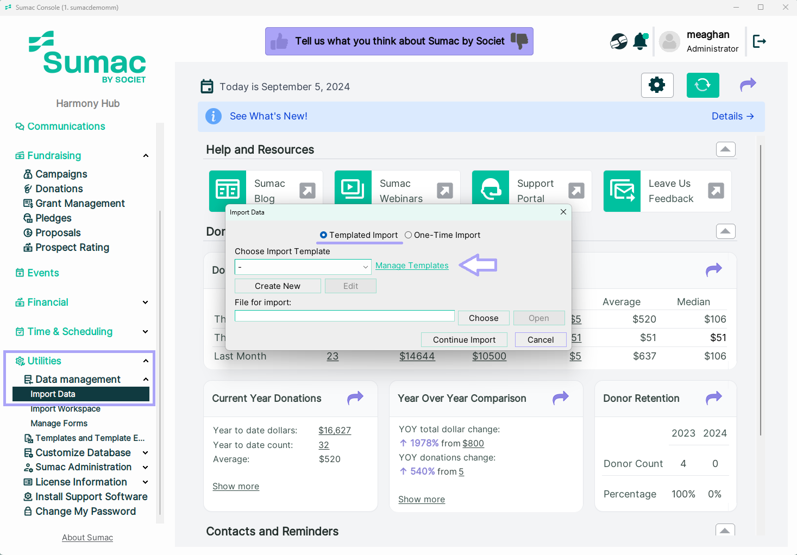This screenshot has width=797, height=555.
Task: Click Show more under Current Year Donations
Action: [x=236, y=487]
